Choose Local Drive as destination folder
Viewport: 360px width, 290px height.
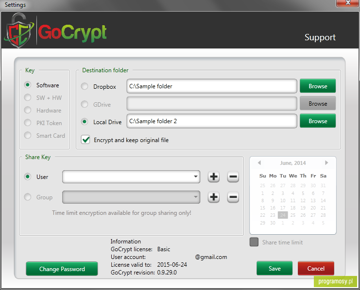point(85,122)
